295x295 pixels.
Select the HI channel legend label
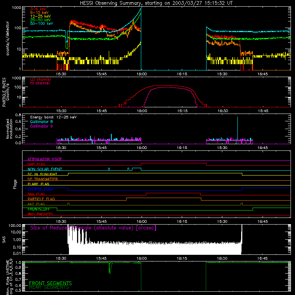(40, 83)
